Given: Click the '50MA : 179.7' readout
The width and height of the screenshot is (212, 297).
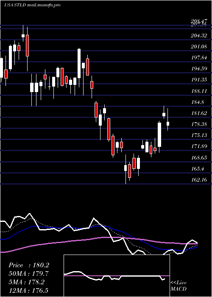Looking at the screenshot, I should pos(28,274).
